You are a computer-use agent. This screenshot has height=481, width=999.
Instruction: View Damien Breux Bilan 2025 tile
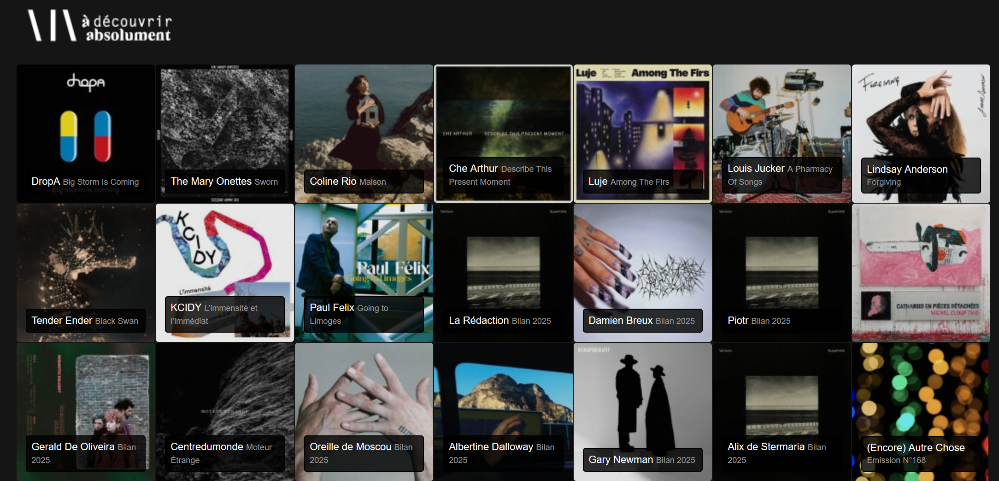point(643,272)
